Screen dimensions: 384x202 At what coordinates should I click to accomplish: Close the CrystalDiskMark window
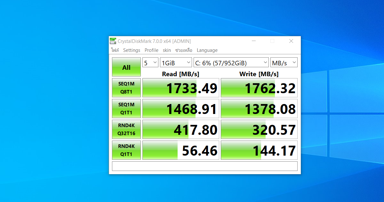tap(291, 41)
